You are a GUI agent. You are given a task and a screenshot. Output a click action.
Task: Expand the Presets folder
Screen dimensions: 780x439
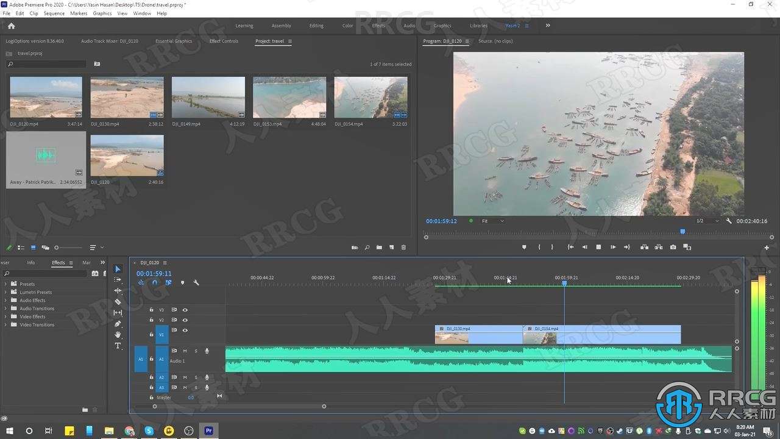point(6,284)
